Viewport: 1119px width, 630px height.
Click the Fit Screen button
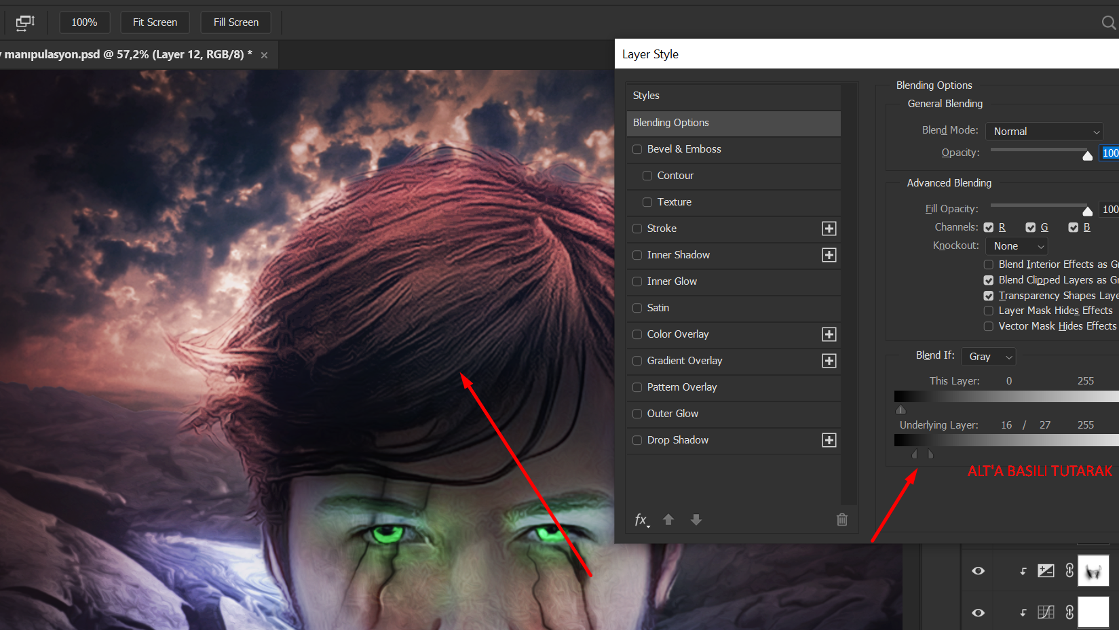tap(155, 22)
